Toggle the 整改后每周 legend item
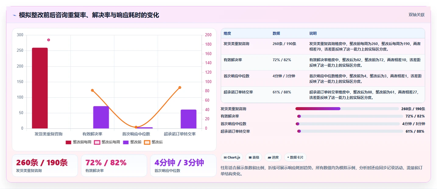 [107, 142]
